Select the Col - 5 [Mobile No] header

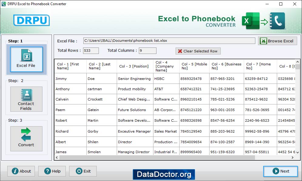click(194, 66)
